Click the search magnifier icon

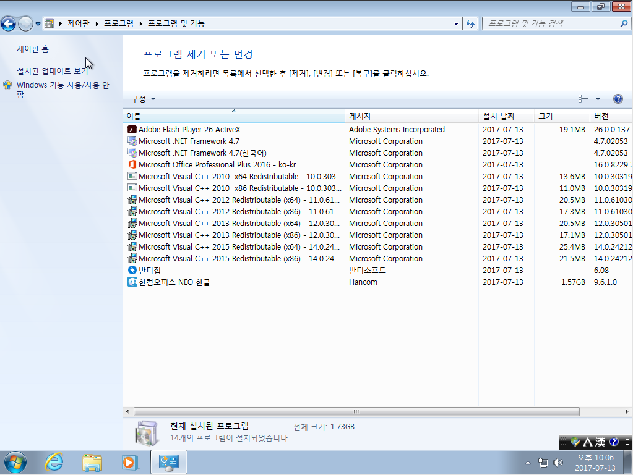click(624, 23)
